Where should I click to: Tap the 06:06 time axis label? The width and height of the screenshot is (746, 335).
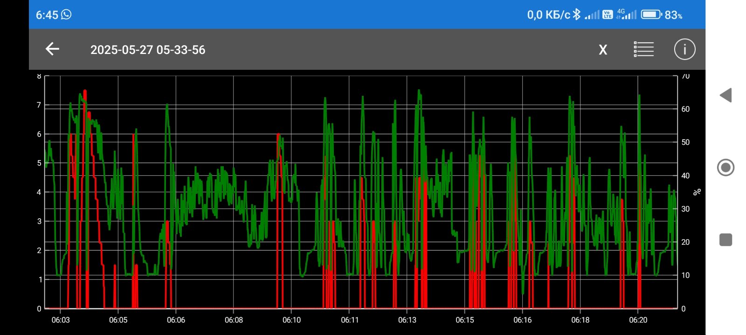point(176,320)
